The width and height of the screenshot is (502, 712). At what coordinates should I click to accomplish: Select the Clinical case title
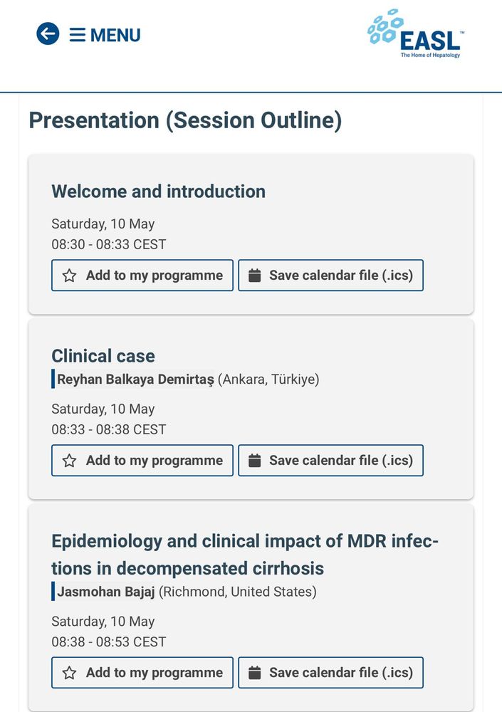click(103, 356)
